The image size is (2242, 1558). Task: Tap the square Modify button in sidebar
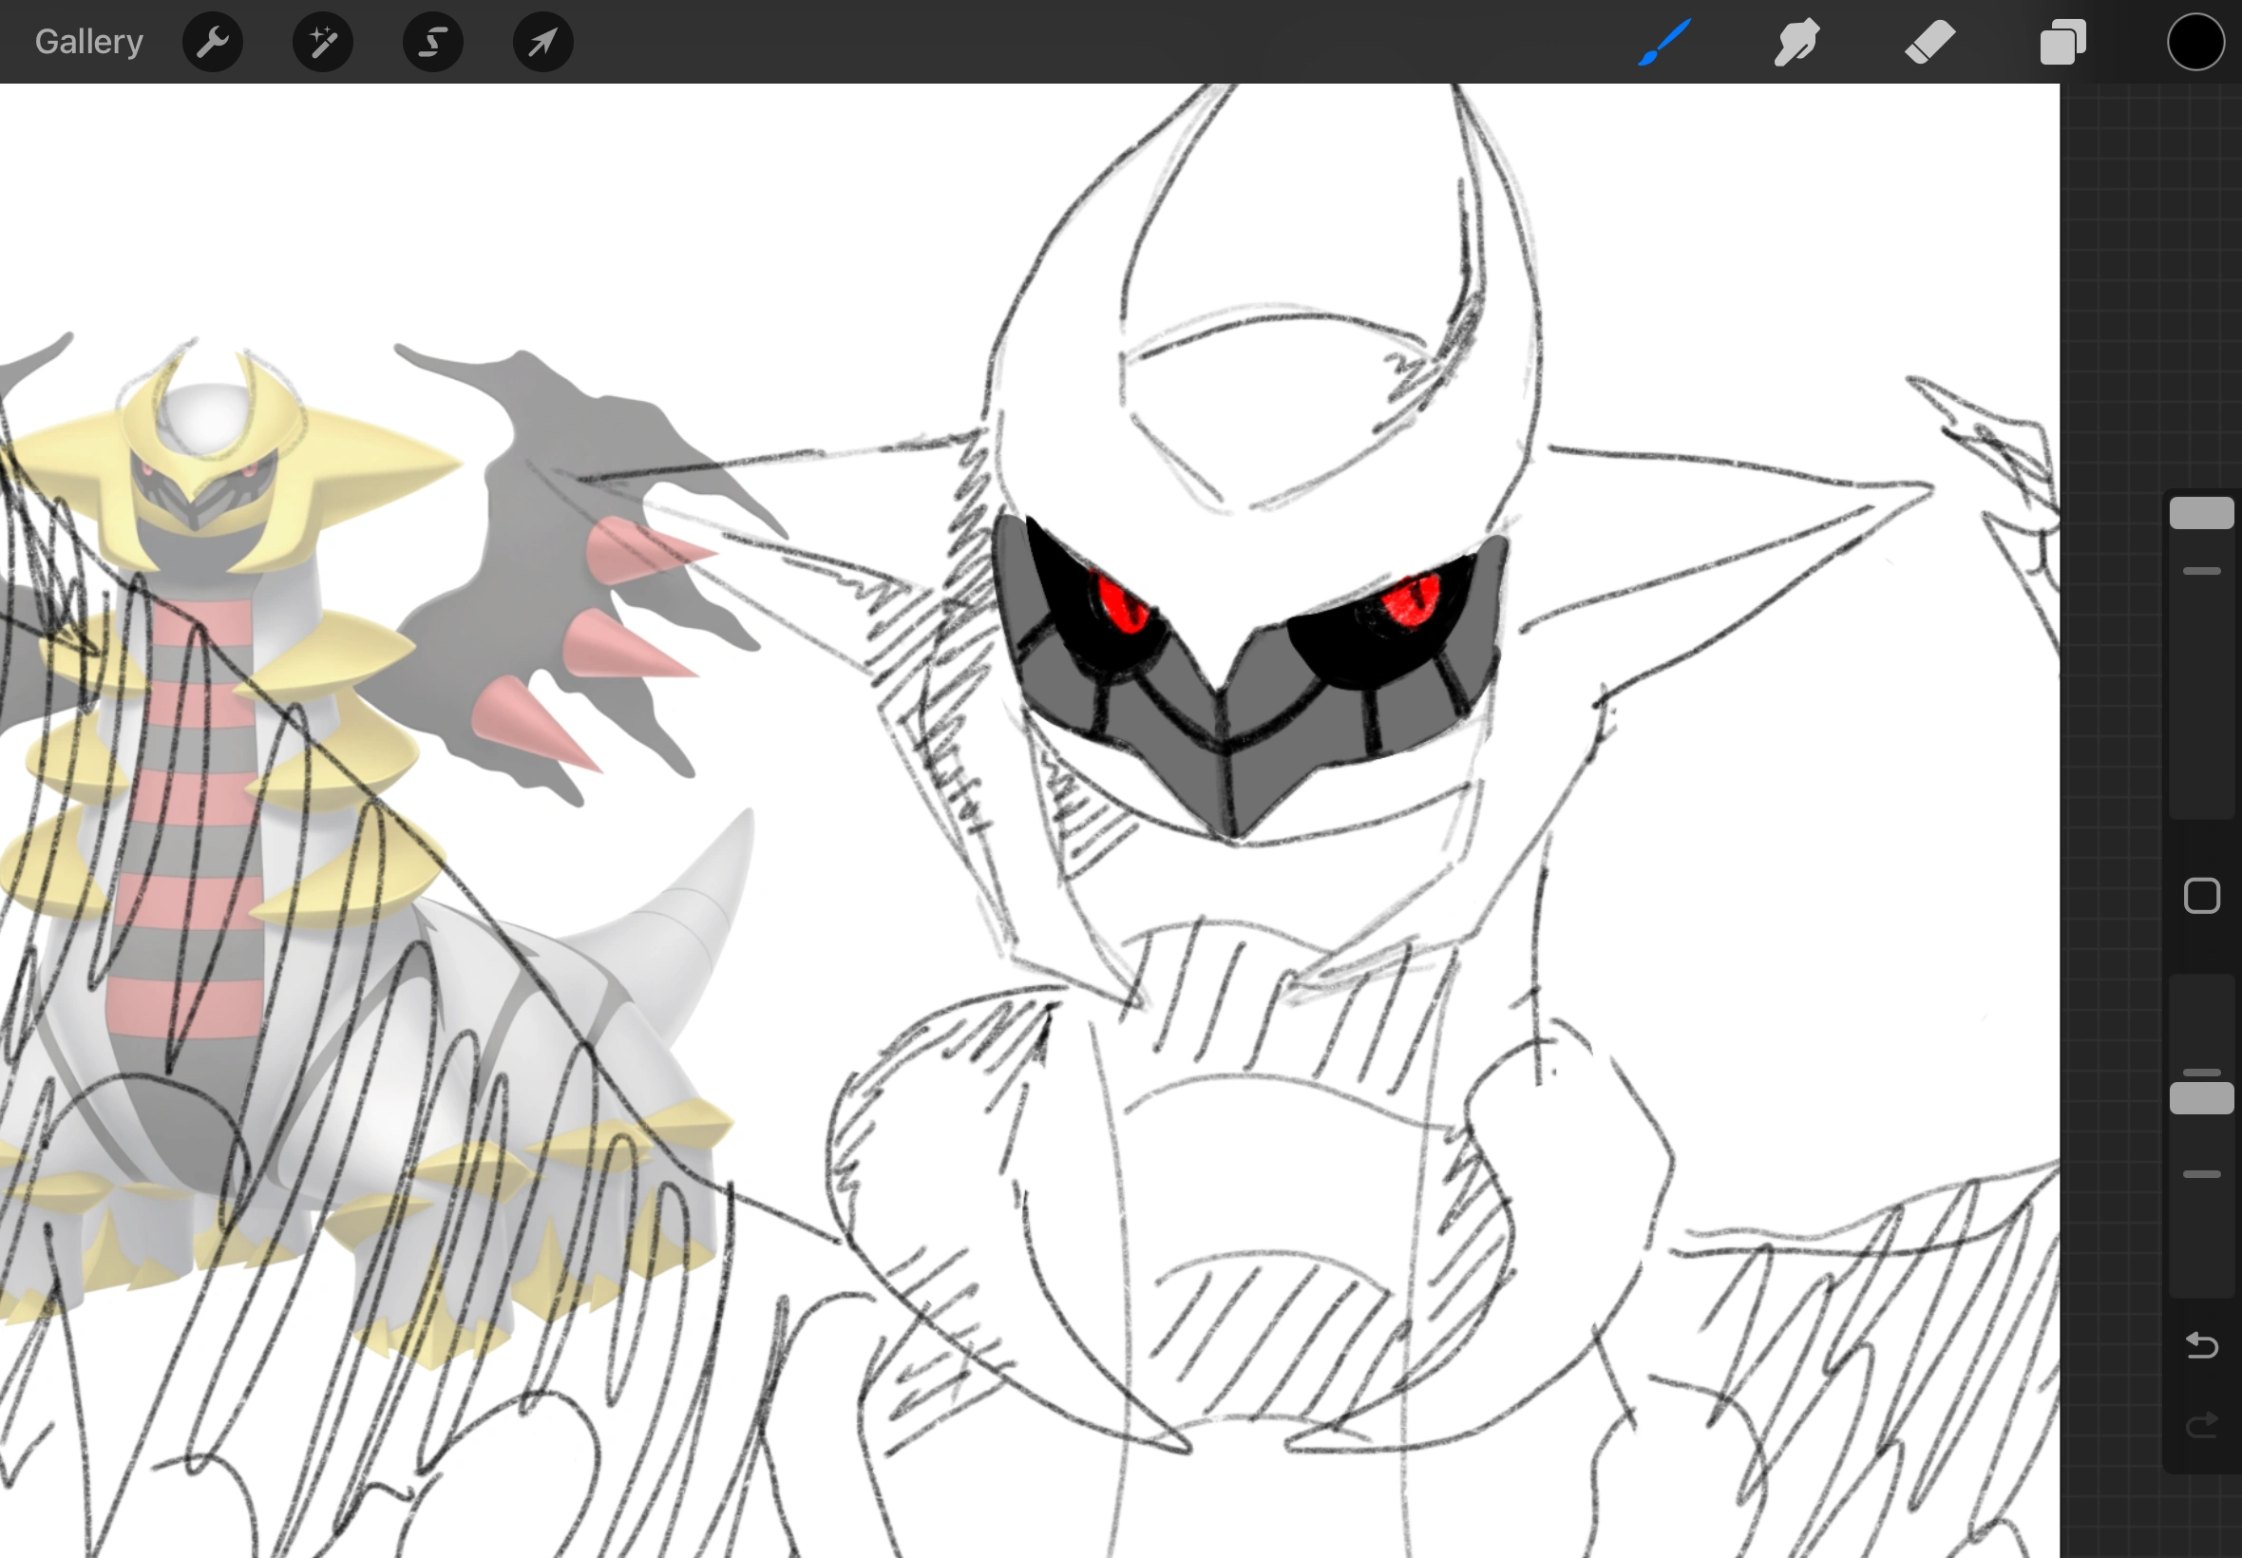pos(2201,896)
